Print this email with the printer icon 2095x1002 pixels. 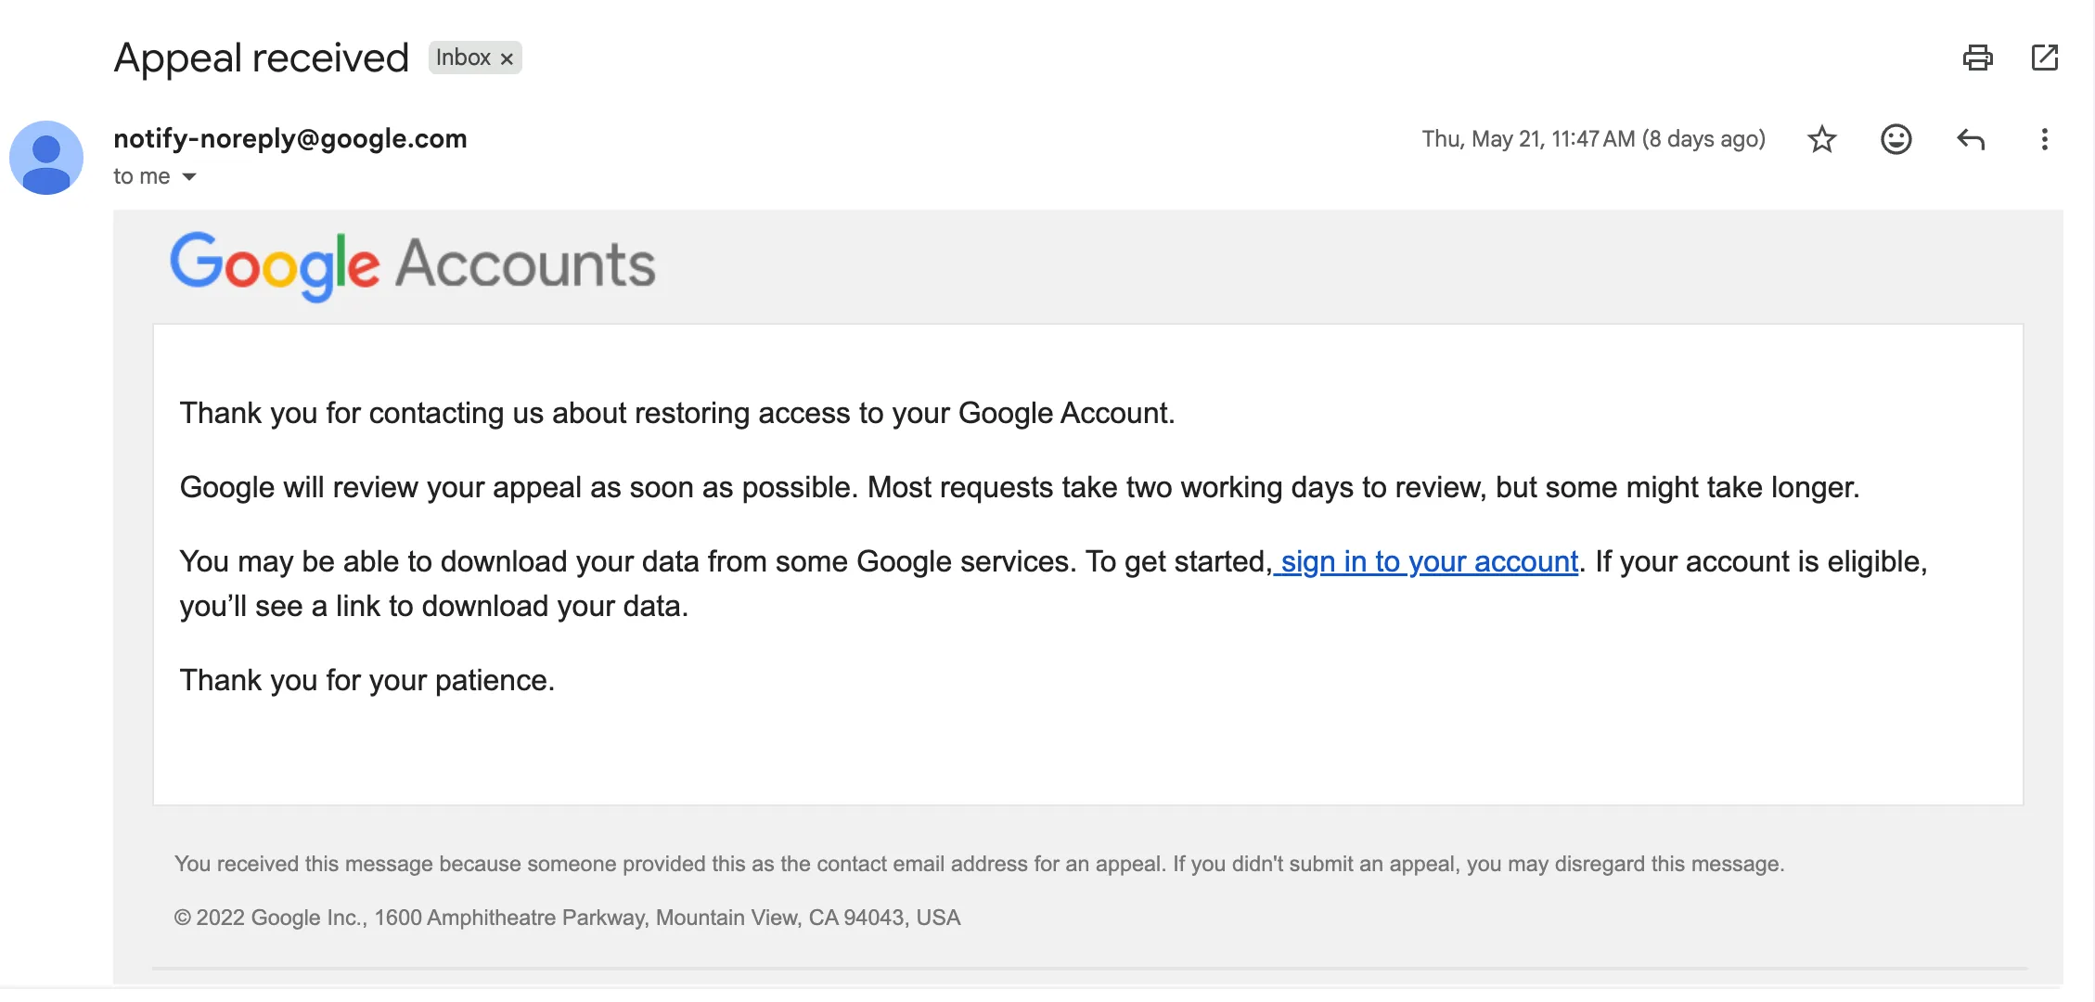[1977, 58]
